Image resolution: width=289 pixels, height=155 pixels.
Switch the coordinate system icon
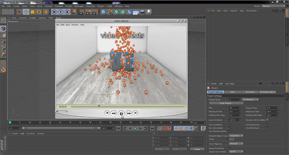coord(74,12)
